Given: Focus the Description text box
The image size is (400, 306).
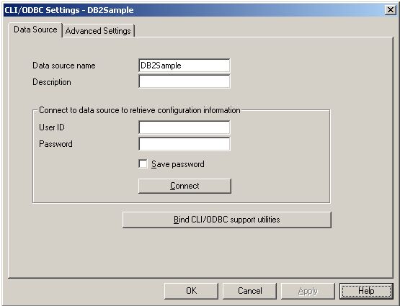Looking at the screenshot, I should [185, 81].
